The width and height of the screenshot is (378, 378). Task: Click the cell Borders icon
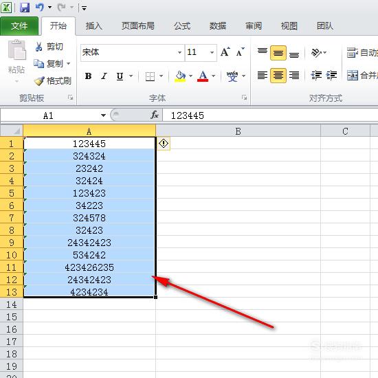[x=150, y=76]
